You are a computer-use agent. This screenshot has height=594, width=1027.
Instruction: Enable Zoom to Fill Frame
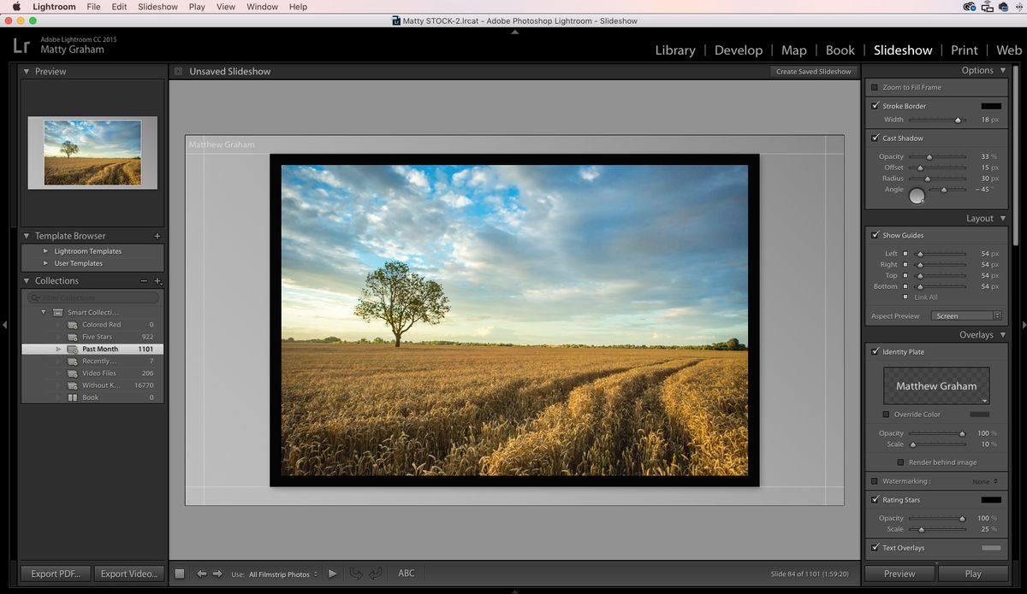point(875,86)
